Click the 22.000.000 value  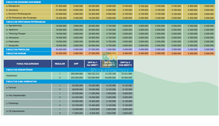77,93
